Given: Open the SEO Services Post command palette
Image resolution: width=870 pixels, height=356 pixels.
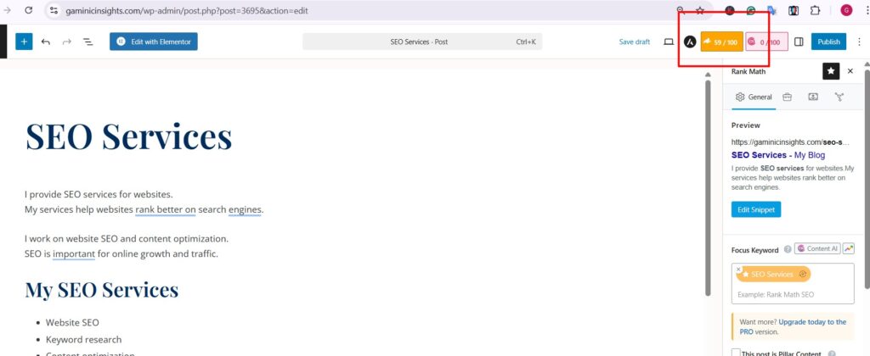Looking at the screenshot, I should (421, 42).
